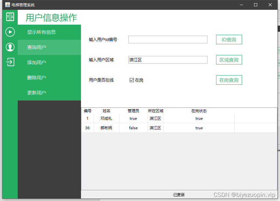This screenshot has width=280, height=201.
Task: Open the 添加用户 menu item
Action: [49, 62]
